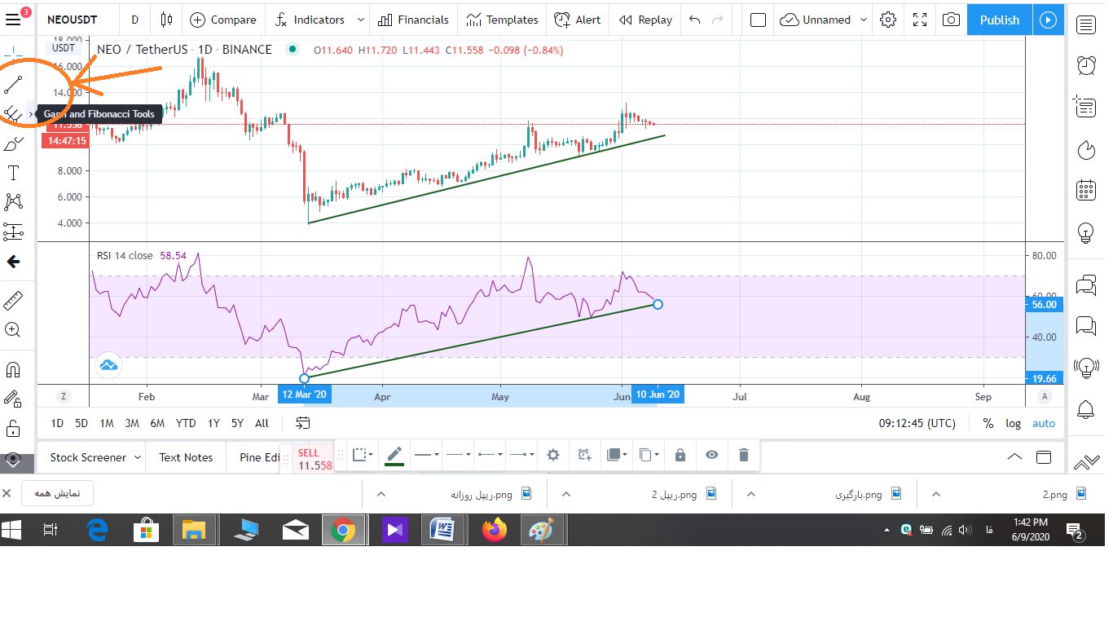This screenshot has width=1113, height=626.
Task: Open the Watchlist panel in right sidebar
Action: coord(1085,24)
